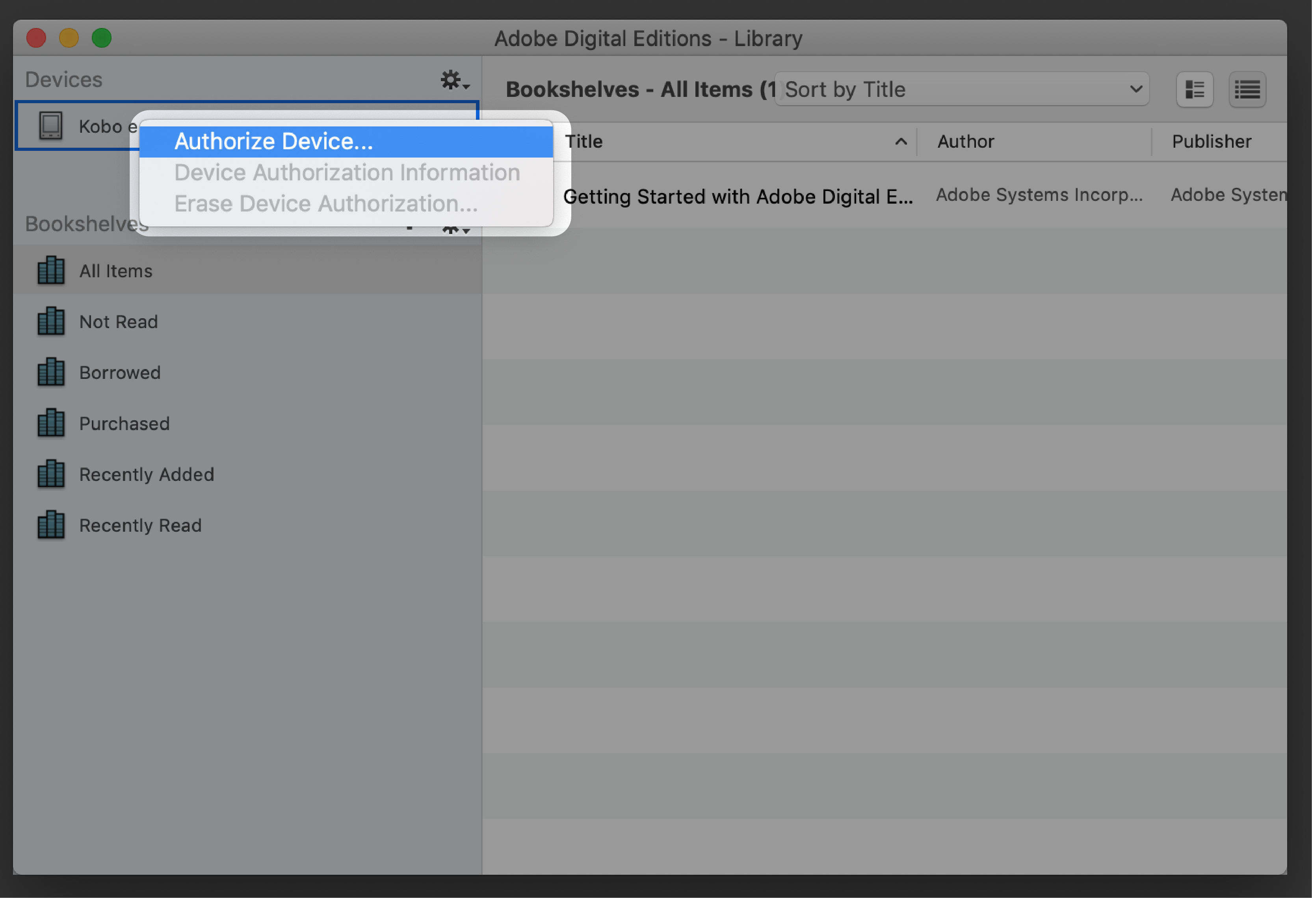
Task: Click the Not Read bookshelf icon
Action: tap(52, 321)
